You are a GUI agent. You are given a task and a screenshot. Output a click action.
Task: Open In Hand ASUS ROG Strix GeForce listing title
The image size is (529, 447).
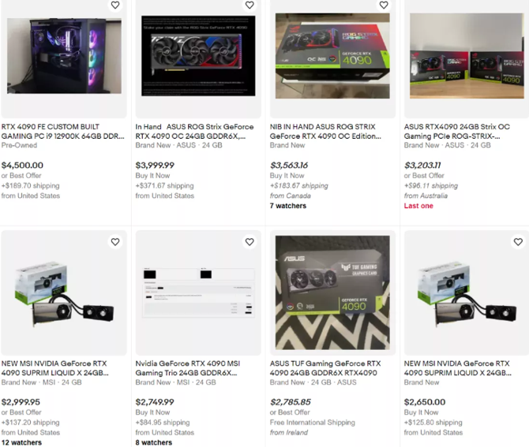click(x=194, y=132)
